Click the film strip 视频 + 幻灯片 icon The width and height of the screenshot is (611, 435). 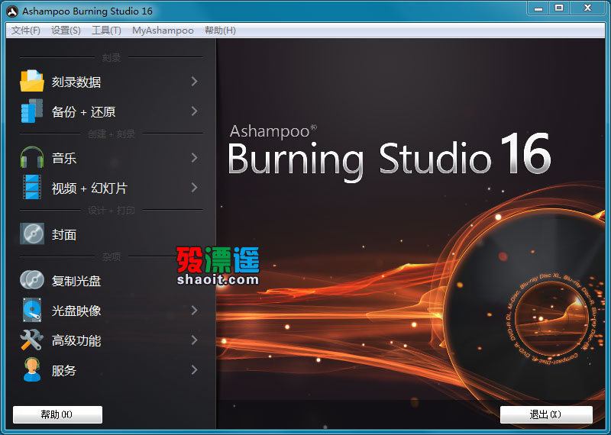click(32, 187)
